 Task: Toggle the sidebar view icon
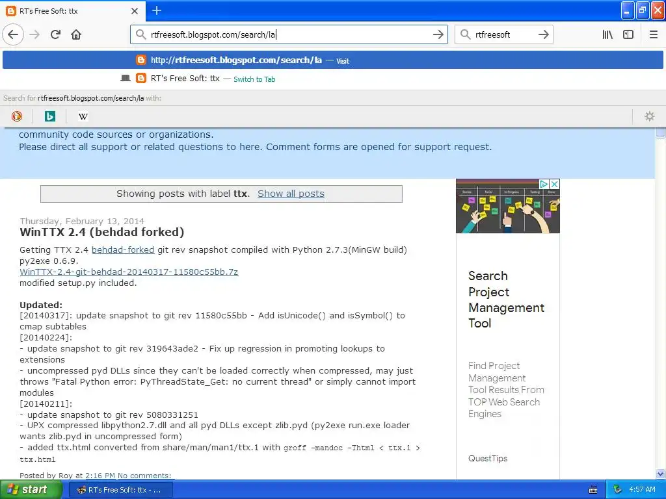(628, 34)
